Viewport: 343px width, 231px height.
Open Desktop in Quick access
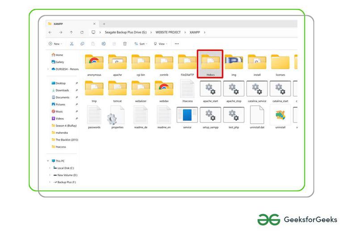[x=59, y=83]
